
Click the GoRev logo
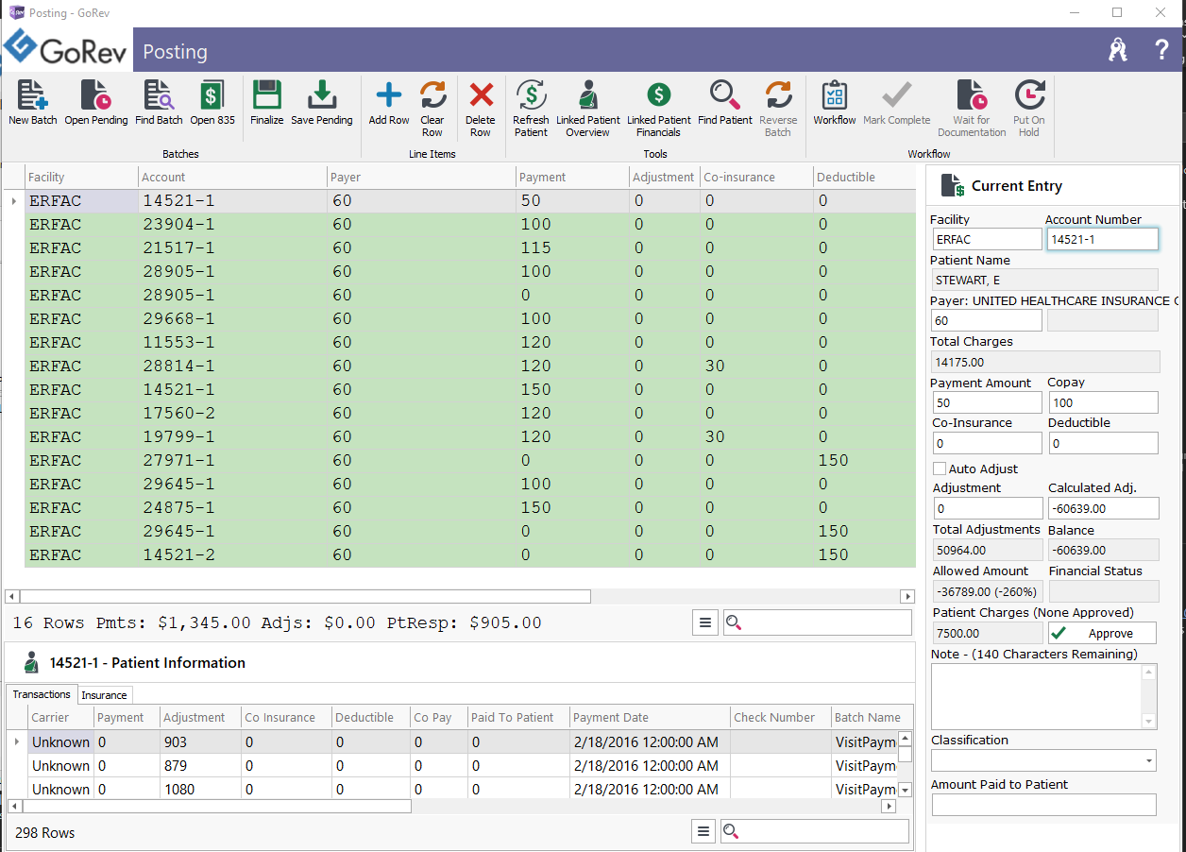66,50
